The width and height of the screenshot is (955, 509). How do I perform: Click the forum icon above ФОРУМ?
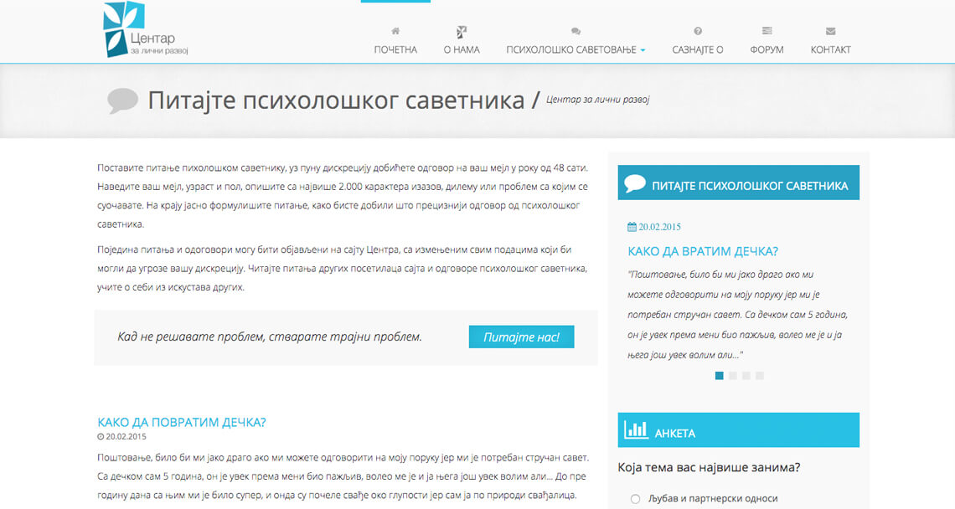(767, 30)
